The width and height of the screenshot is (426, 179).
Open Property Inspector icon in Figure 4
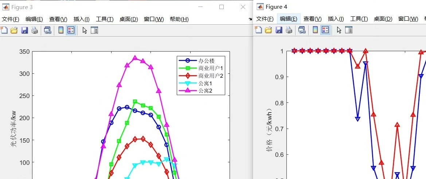(x=349, y=30)
